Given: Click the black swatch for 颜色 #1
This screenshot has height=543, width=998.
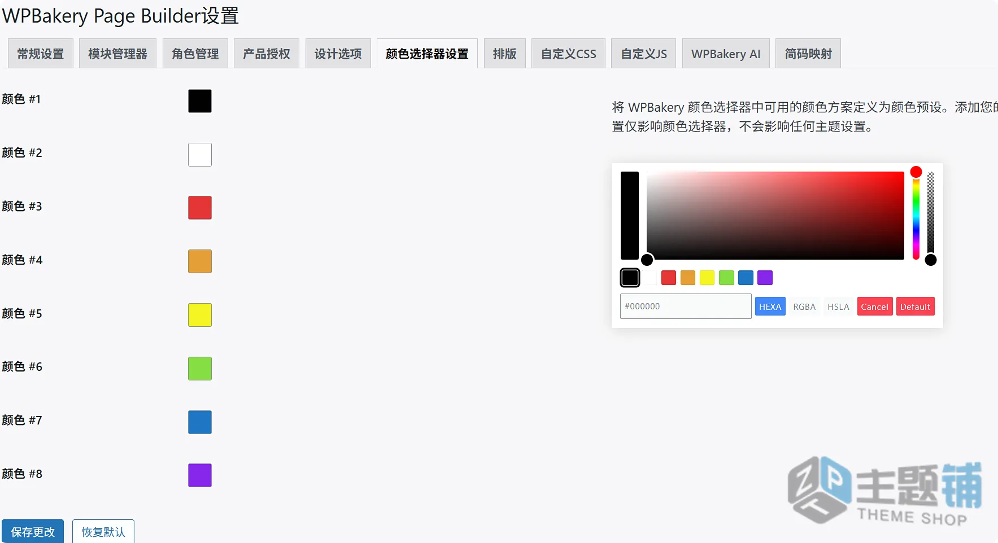Looking at the screenshot, I should [x=200, y=101].
